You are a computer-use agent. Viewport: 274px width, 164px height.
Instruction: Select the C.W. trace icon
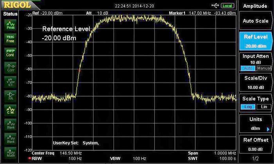(10, 111)
